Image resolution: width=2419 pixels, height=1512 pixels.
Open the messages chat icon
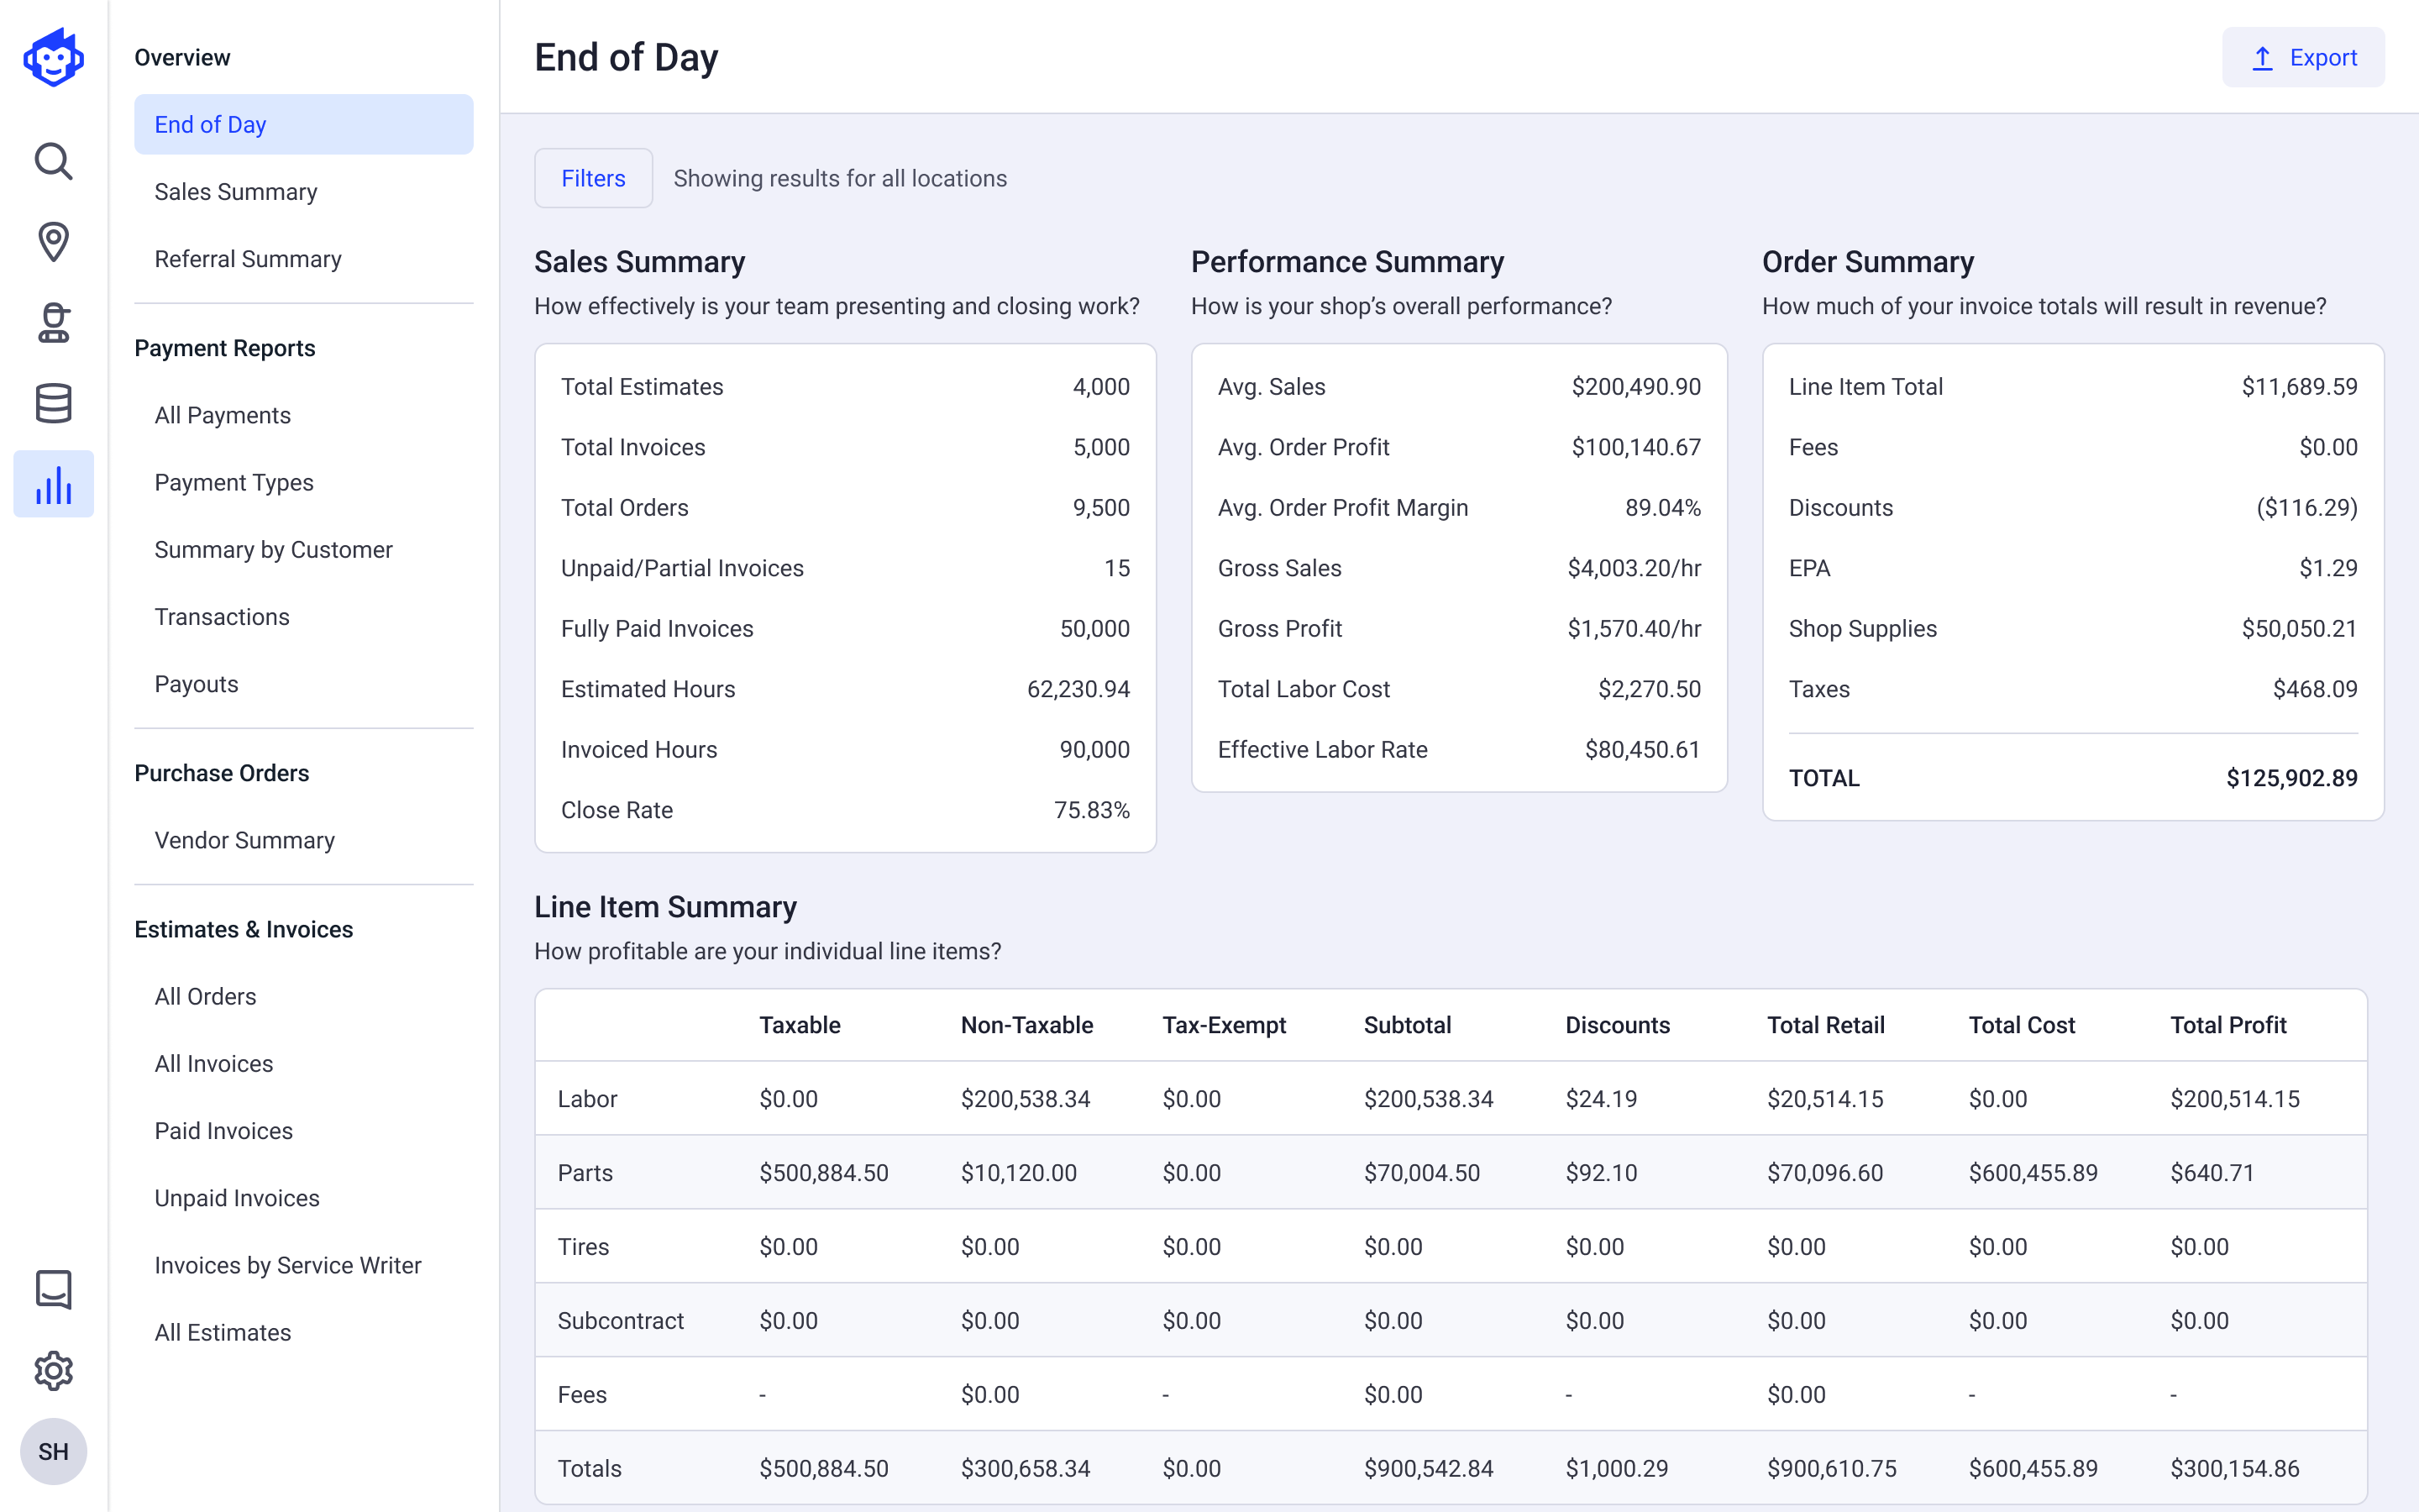coord(53,1290)
